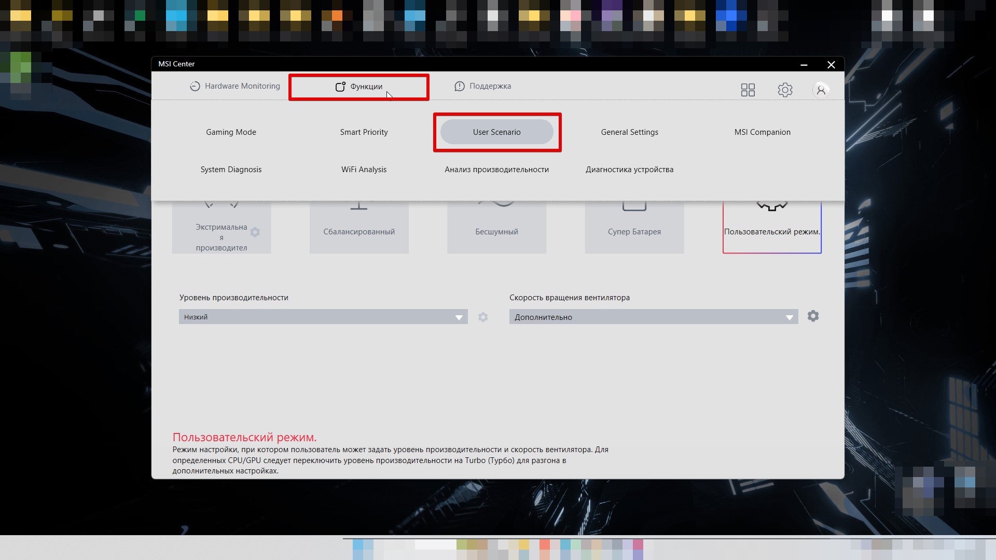Open WiFi Analysis feature

pyautogui.click(x=364, y=170)
